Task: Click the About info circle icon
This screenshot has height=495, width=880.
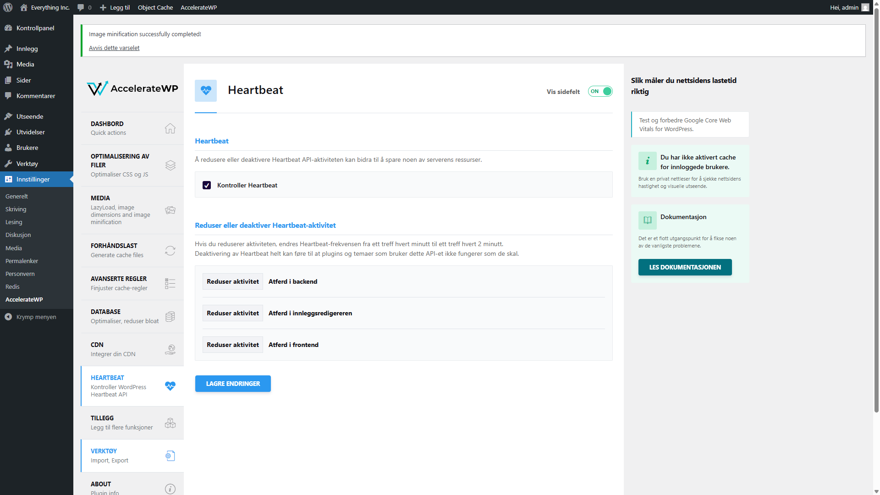Action: click(170, 489)
